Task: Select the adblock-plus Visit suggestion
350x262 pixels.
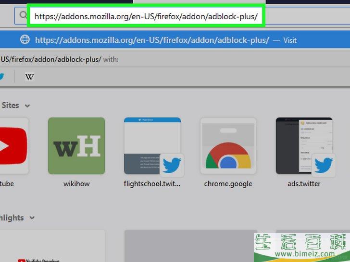Action: point(175,40)
